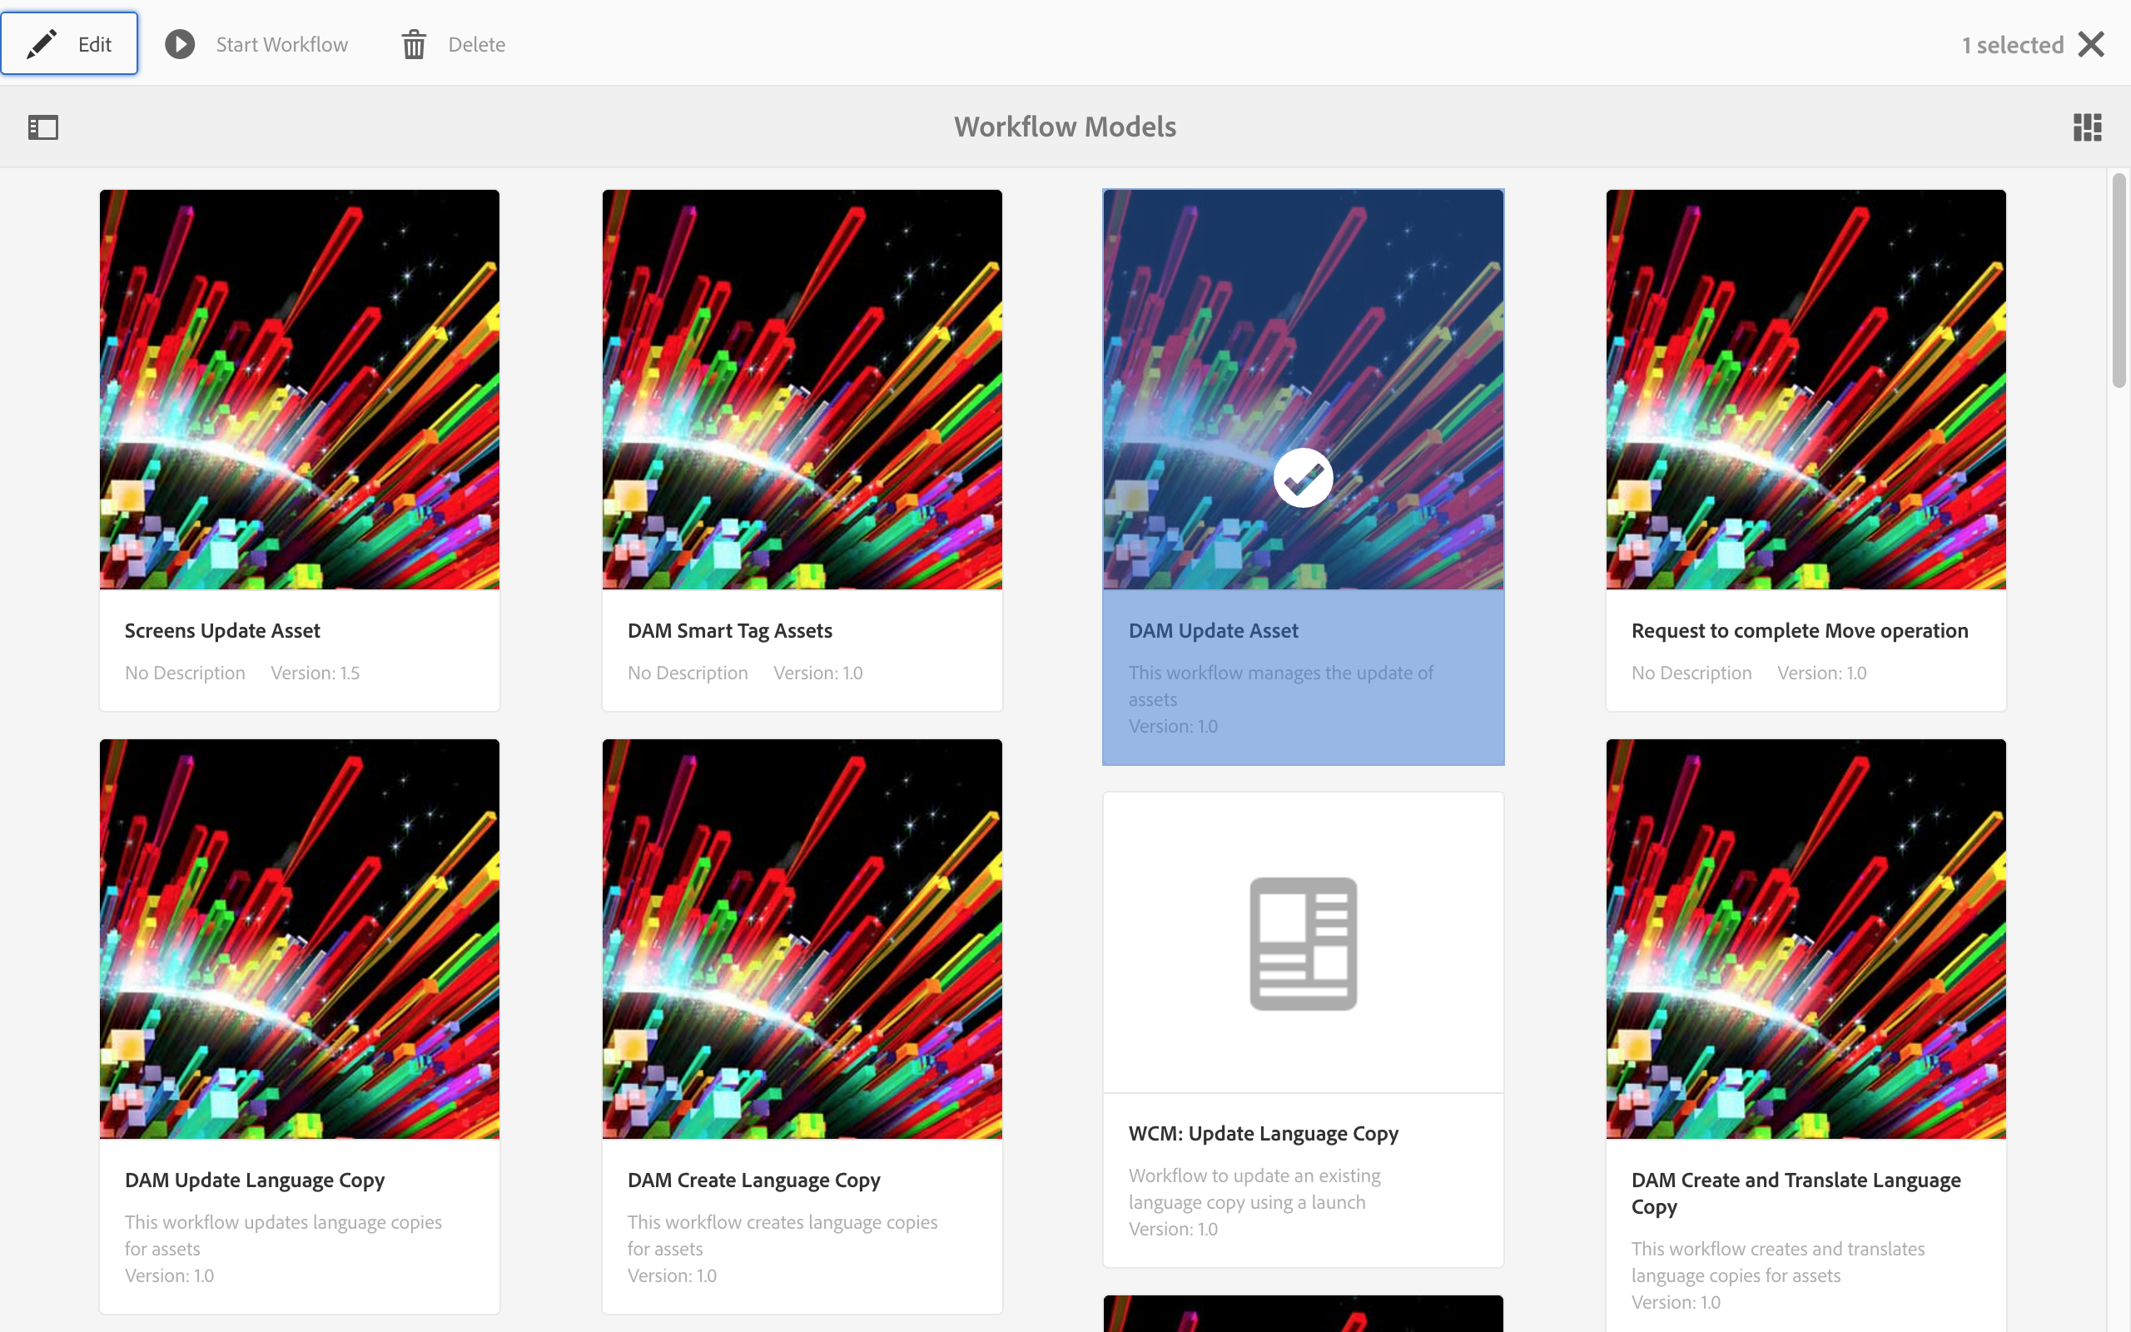
Task: Click the DAM Create Language Copy title
Action: [754, 1180]
